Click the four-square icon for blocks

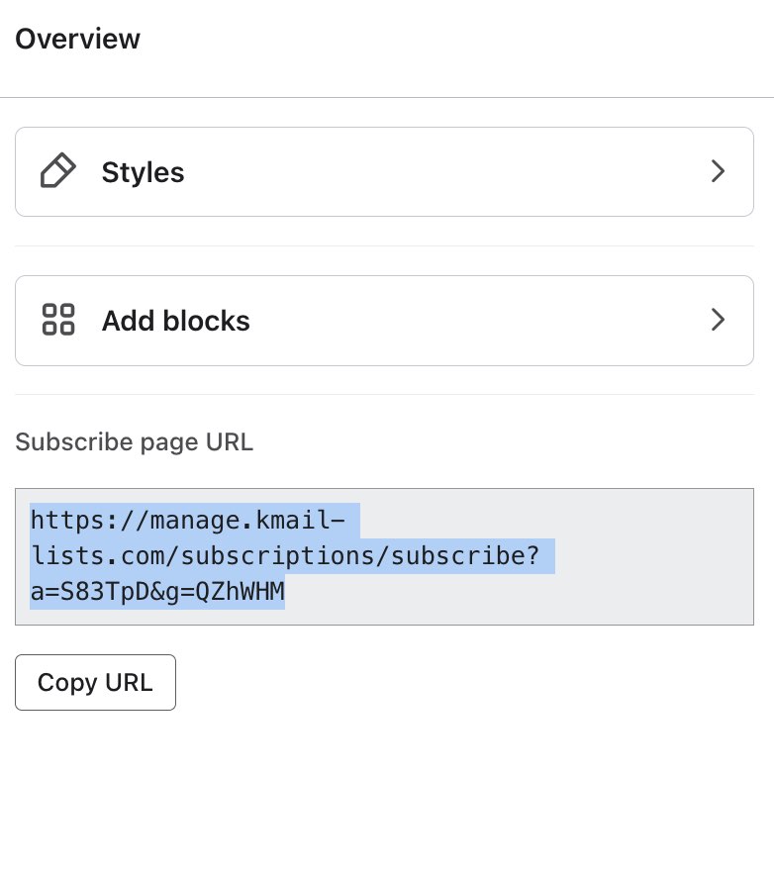point(57,319)
